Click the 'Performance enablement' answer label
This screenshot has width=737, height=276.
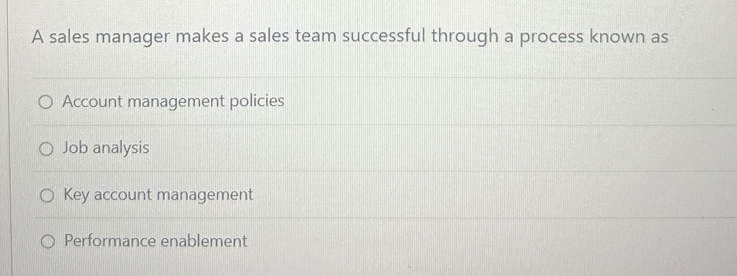pyautogui.click(x=156, y=241)
